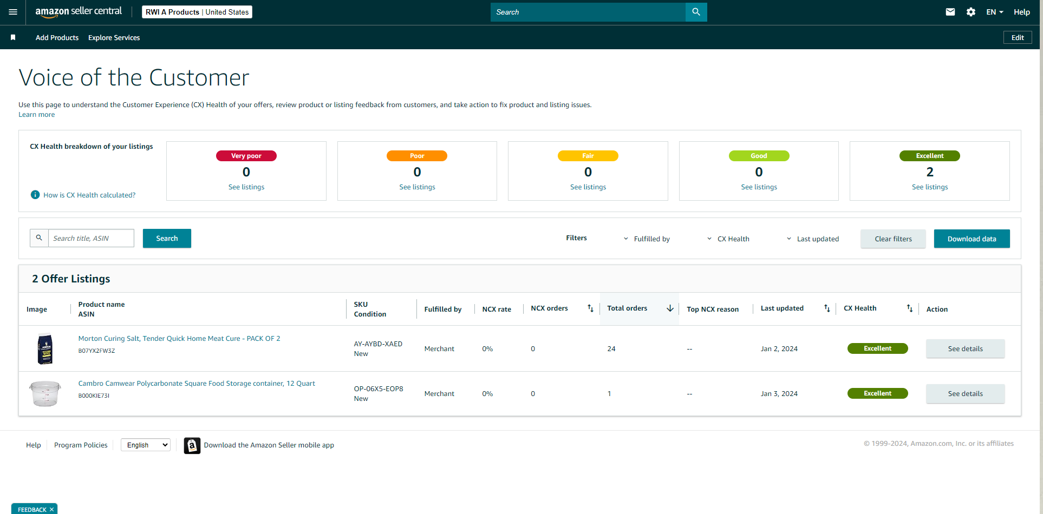The width and height of the screenshot is (1043, 514).
Task: Click the Jan 2, 2024 date cell
Action: tap(779, 348)
